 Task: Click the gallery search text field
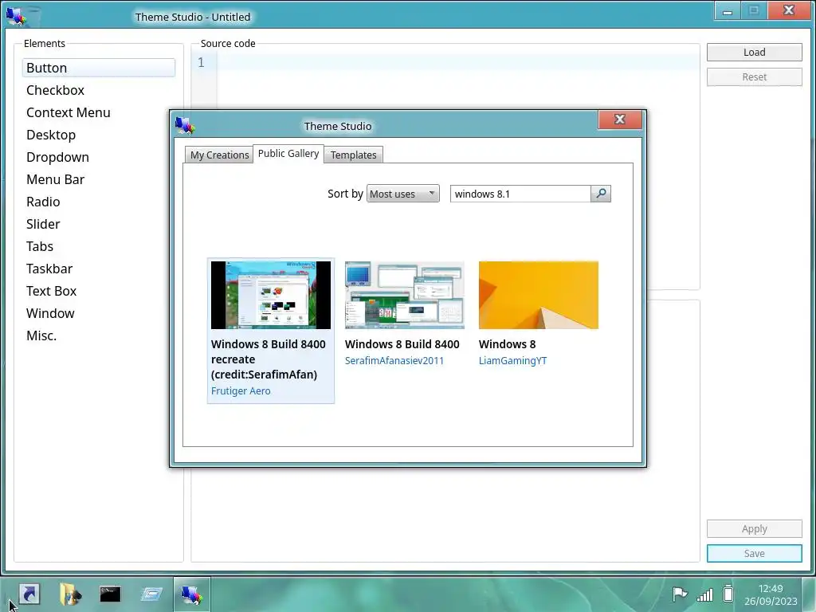coord(520,194)
